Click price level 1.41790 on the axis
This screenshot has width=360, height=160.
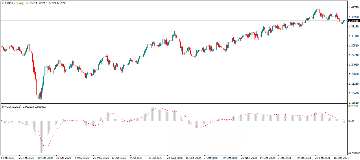coord(354,7)
